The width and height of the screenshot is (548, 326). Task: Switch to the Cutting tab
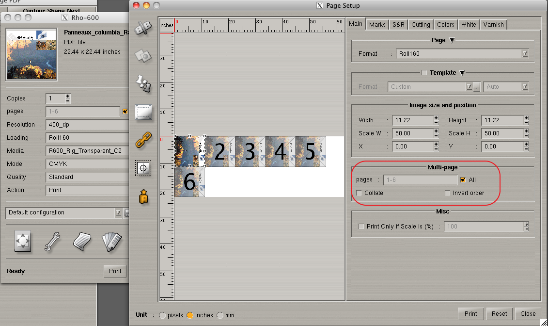point(421,25)
